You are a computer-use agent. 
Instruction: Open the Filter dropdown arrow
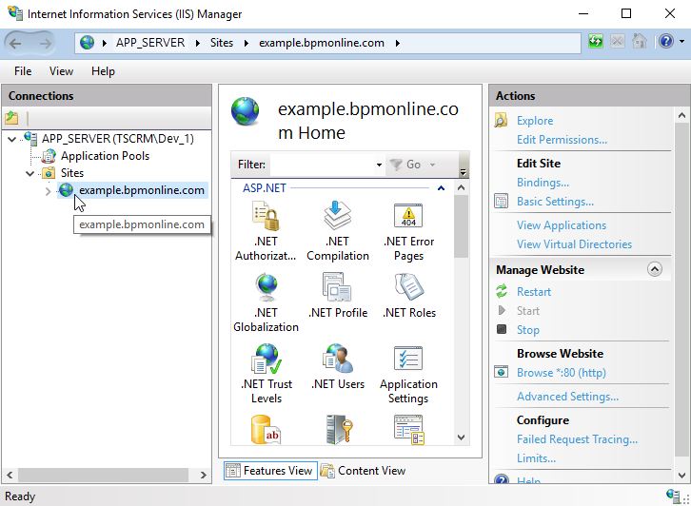379,165
